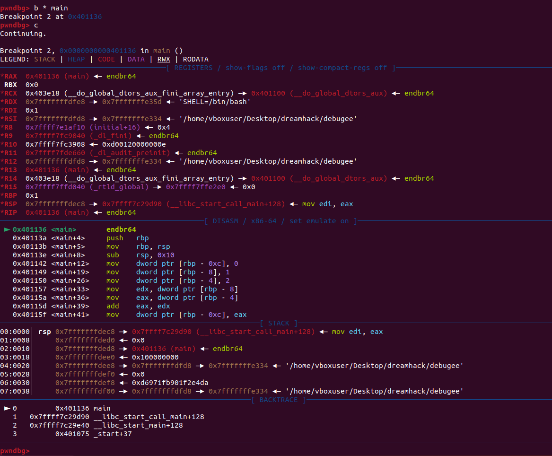Click the _dl_fini symbol in the R9 row
The image size is (552, 456).
[x=111, y=136]
